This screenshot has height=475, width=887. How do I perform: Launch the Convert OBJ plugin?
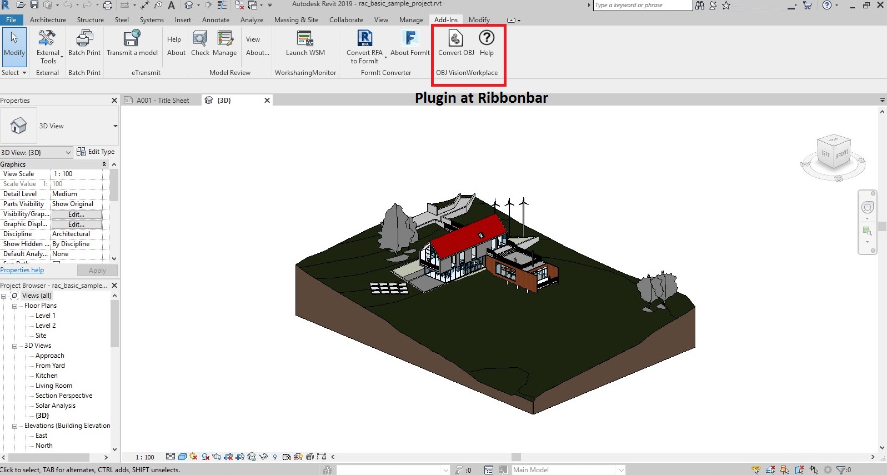[x=456, y=43]
